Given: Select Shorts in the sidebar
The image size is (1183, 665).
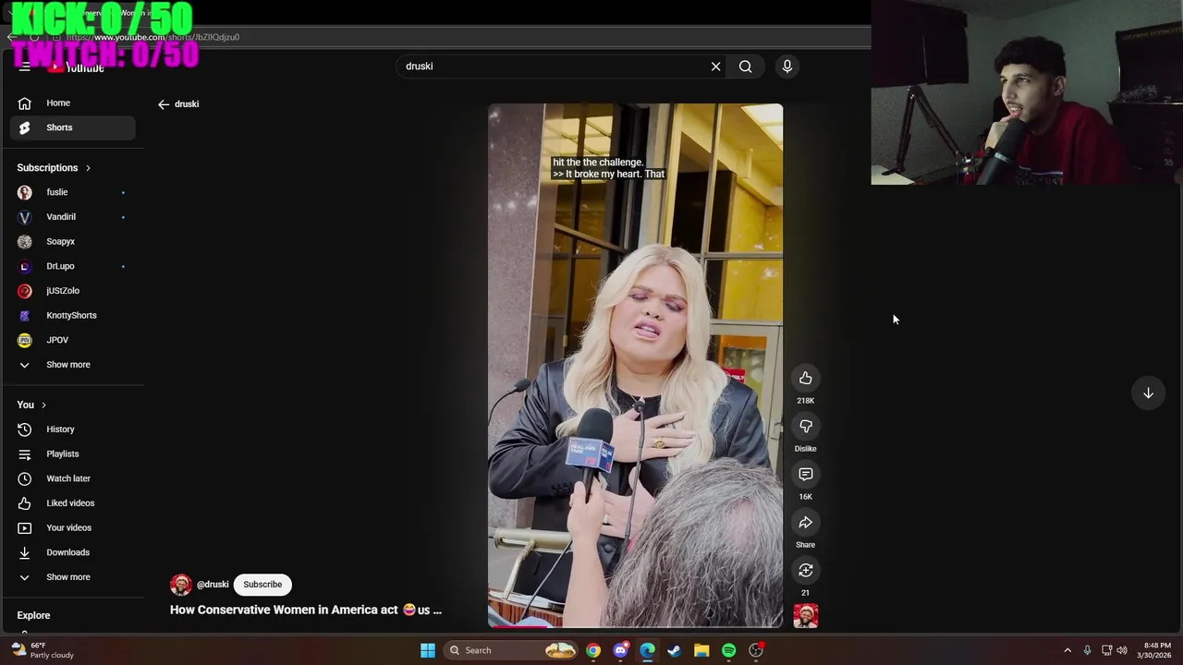Looking at the screenshot, I should (x=72, y=127).
